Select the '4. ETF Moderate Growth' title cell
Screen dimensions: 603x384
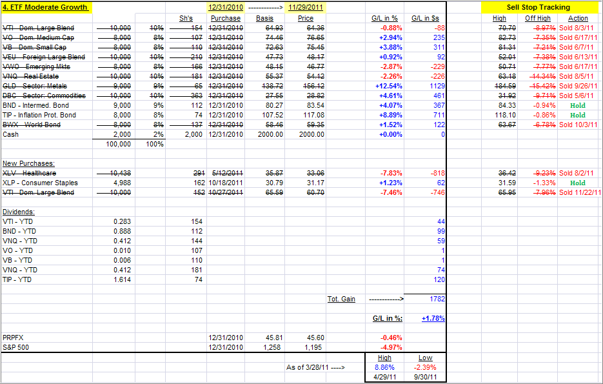45,7
